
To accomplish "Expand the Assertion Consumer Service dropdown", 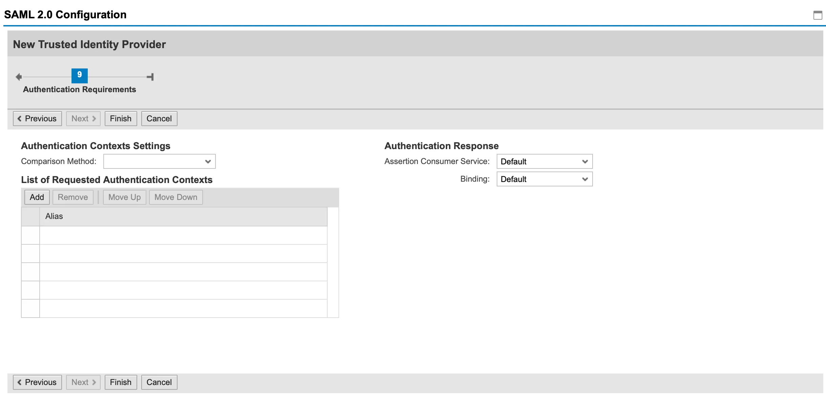I will point(544,161).
